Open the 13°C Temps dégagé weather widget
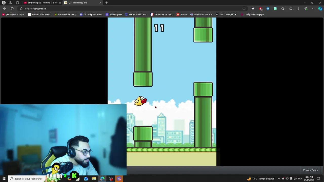Screen dimensions: 324x182 coord(260,179)
